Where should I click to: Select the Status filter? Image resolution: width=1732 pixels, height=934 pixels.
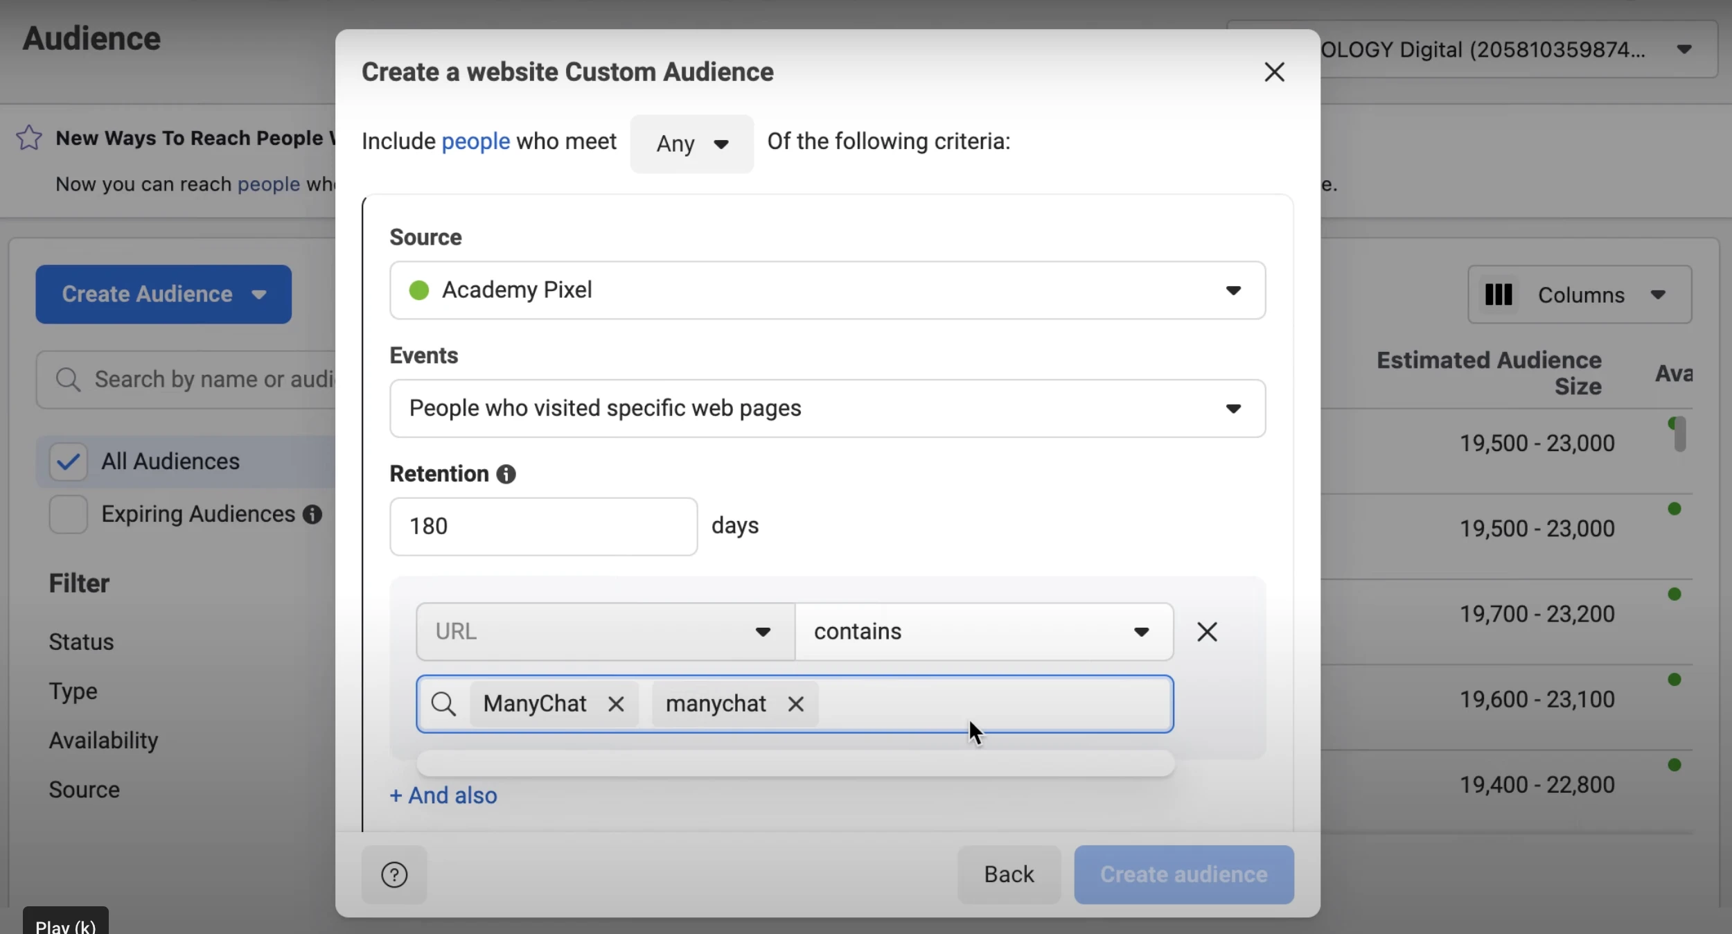tap(81, 642)
